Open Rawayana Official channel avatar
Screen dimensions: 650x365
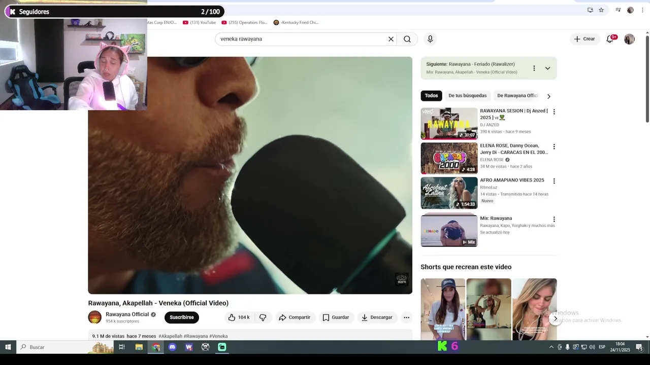(95, 317)
